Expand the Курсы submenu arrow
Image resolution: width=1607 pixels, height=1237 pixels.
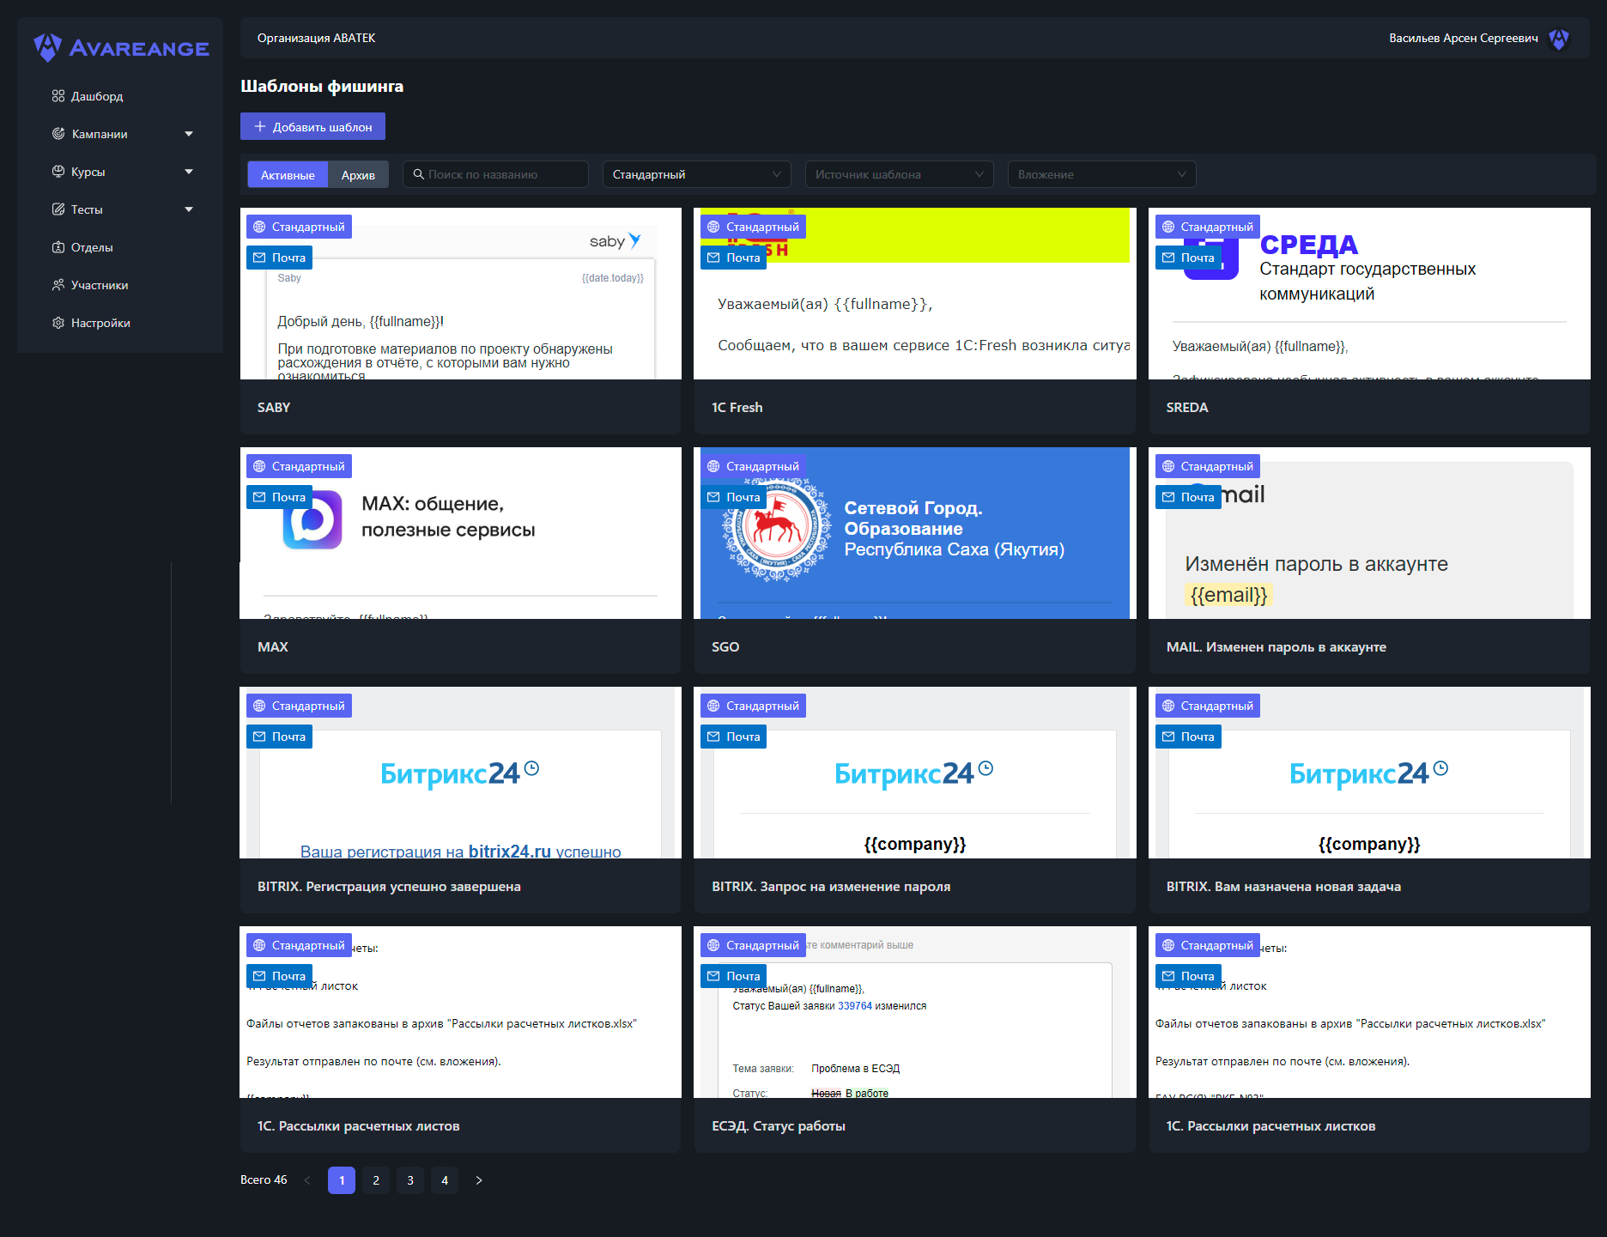tap(189, 172)
